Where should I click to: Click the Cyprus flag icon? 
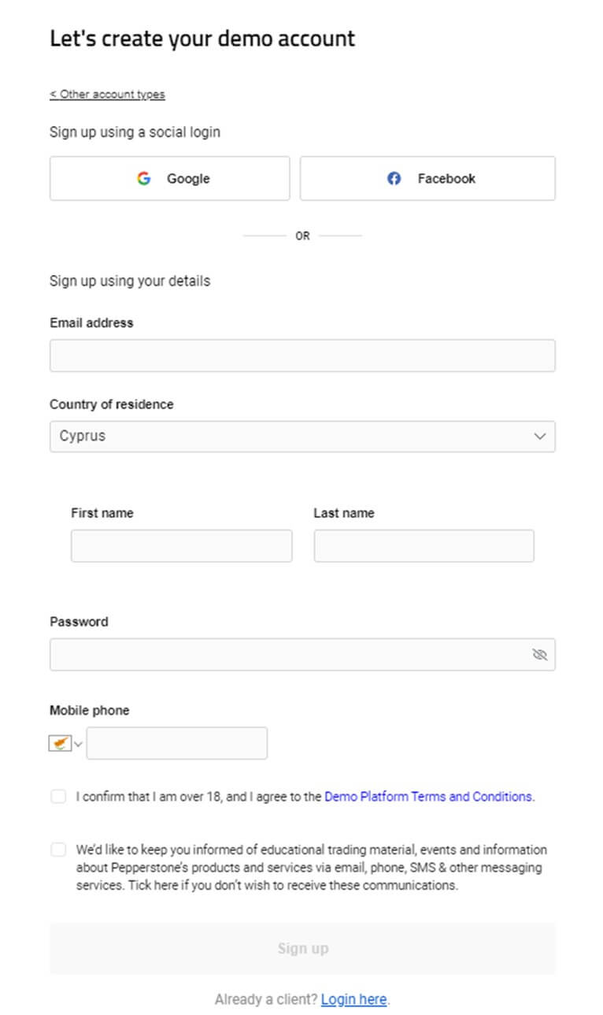coord(61,743)
